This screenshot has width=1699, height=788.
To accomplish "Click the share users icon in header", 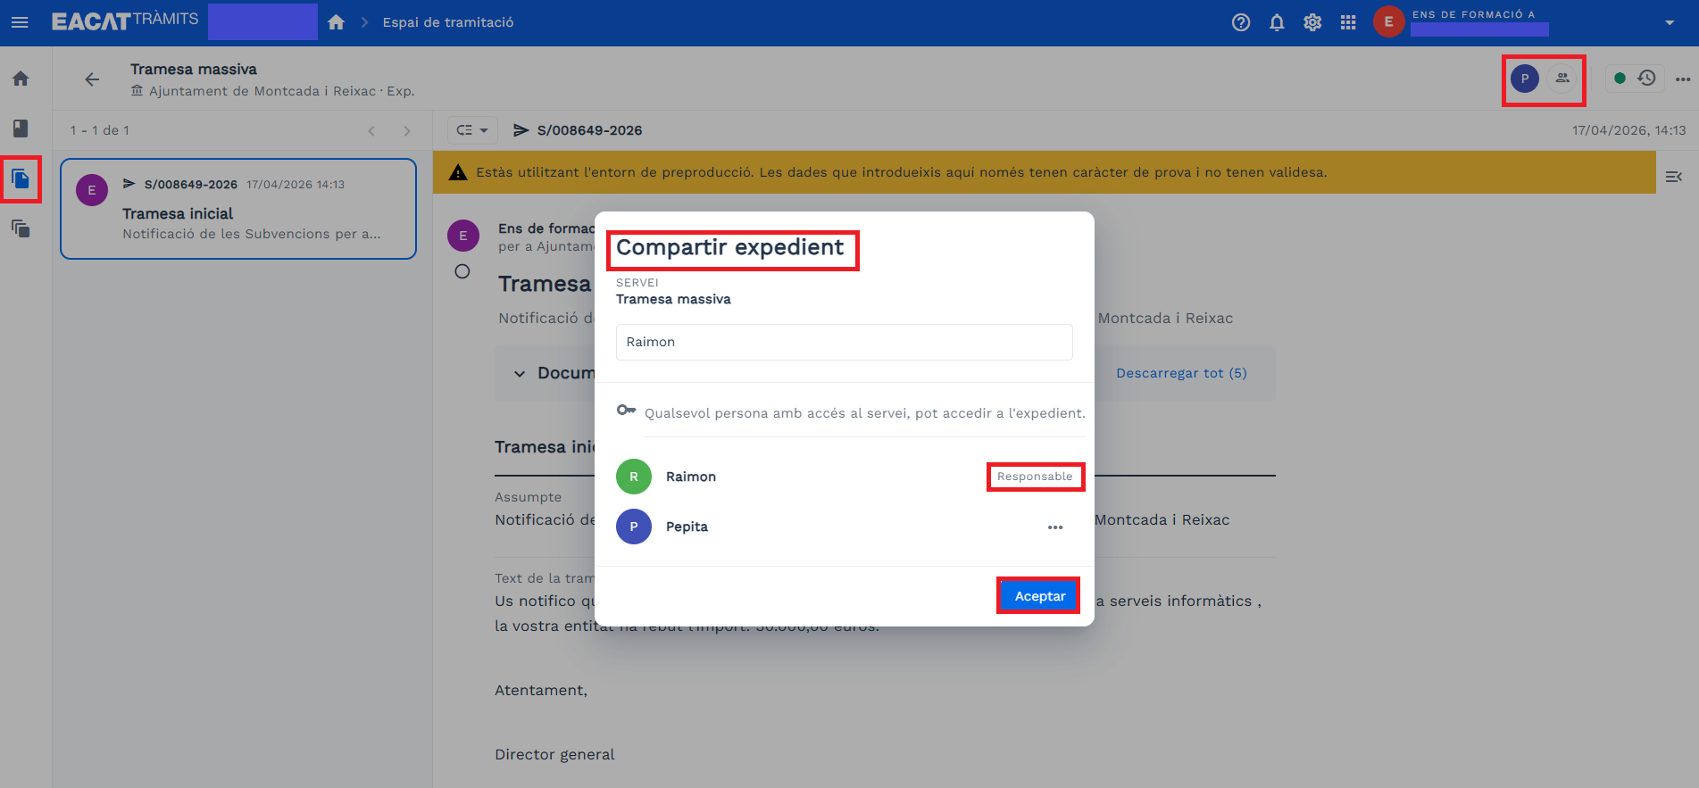I will click(1562, 79).
